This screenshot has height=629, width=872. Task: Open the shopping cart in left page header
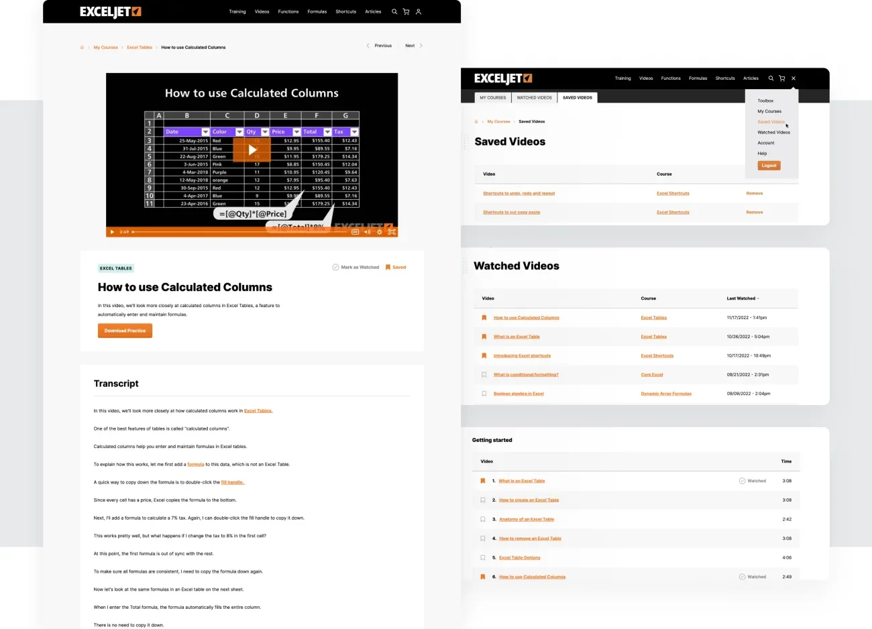pyautogui.click(x=406, y=11)
